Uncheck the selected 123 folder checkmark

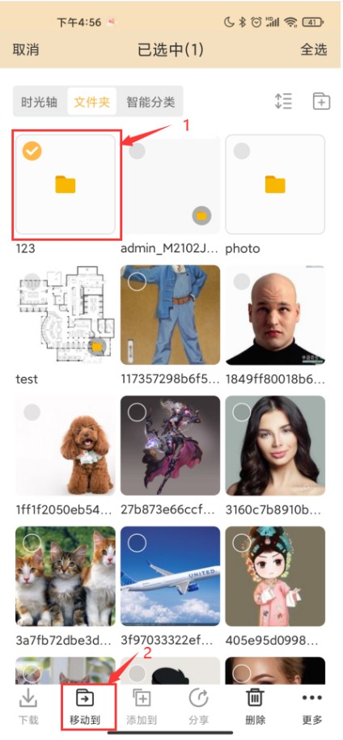click(32, 151)
